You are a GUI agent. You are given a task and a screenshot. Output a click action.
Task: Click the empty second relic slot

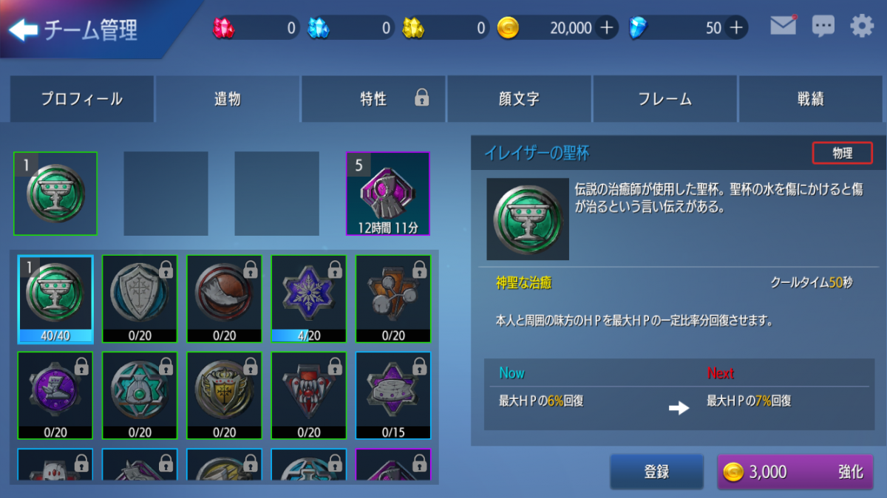[166, 194]
